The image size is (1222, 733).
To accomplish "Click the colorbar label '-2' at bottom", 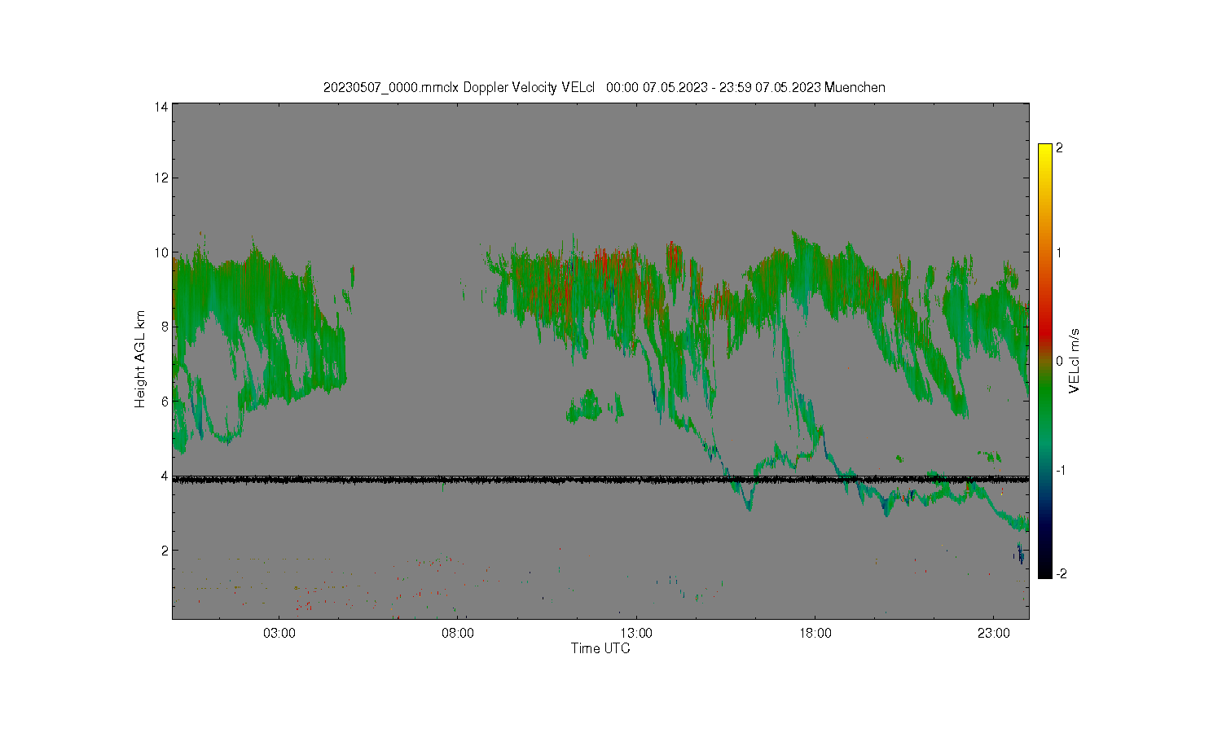I will [1061, 573].
